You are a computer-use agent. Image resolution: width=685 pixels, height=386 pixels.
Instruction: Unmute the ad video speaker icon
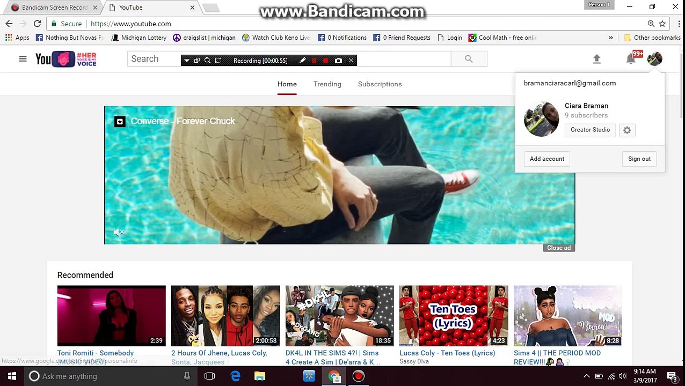(x=118, y=233)
